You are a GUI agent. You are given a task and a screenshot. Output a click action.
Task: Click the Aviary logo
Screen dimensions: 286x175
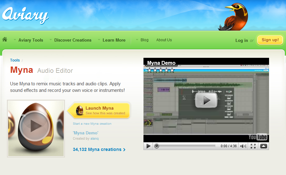click(x=25, y=15)
